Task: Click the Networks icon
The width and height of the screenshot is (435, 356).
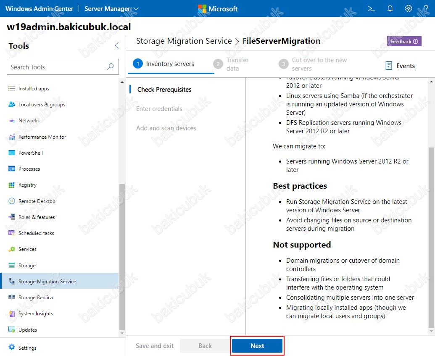Action: coord(12,121)
